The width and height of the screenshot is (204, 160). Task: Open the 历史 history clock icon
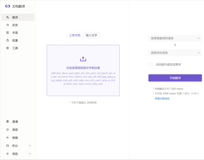[x=8, y=25]
